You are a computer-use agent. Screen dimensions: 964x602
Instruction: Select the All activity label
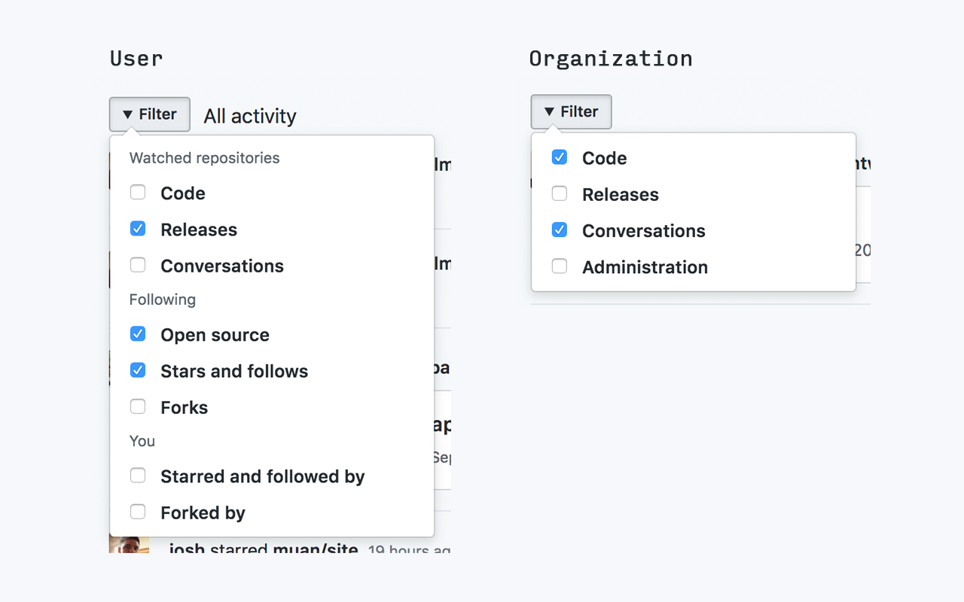(x=249, y=116)
